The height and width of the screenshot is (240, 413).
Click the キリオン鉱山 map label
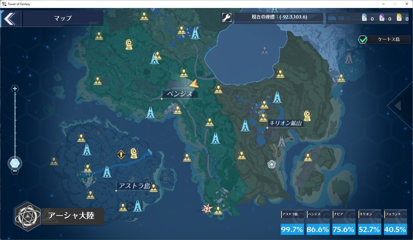click(286, 123)
